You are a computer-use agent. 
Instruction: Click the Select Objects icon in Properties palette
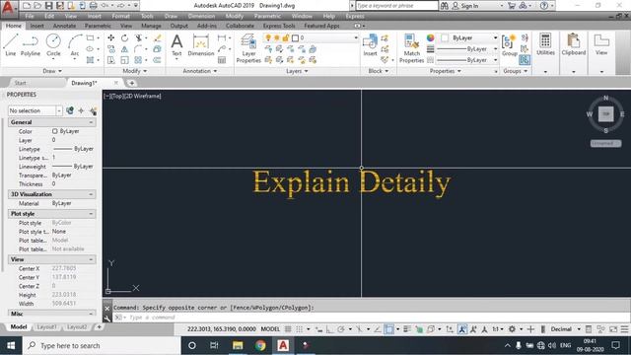(x=81, y=110)
